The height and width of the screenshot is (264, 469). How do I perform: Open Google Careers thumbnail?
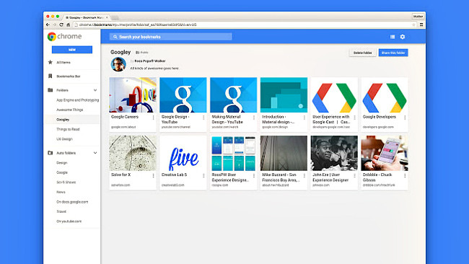coord(133,94)
